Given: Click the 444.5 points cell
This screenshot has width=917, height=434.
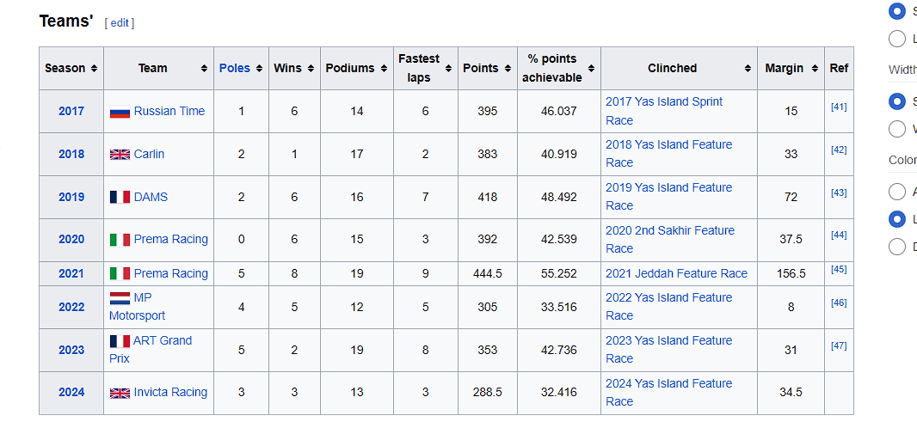Looking at the screenshot, I should [488, 273].
